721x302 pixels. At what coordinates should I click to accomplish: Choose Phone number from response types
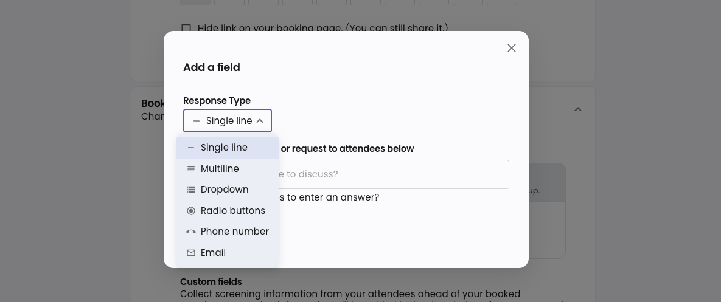235,232
